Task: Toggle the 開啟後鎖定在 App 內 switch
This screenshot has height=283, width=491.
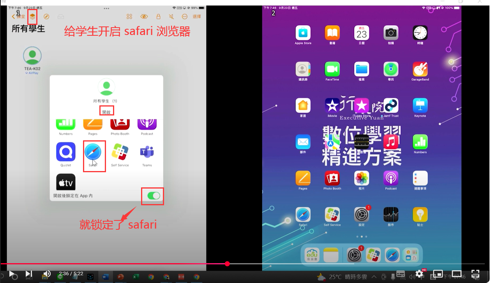Action: tap(154, 196)
